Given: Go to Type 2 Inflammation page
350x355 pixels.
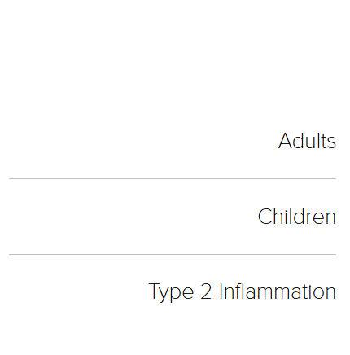Looking at the screenshot, I should 243,292.
